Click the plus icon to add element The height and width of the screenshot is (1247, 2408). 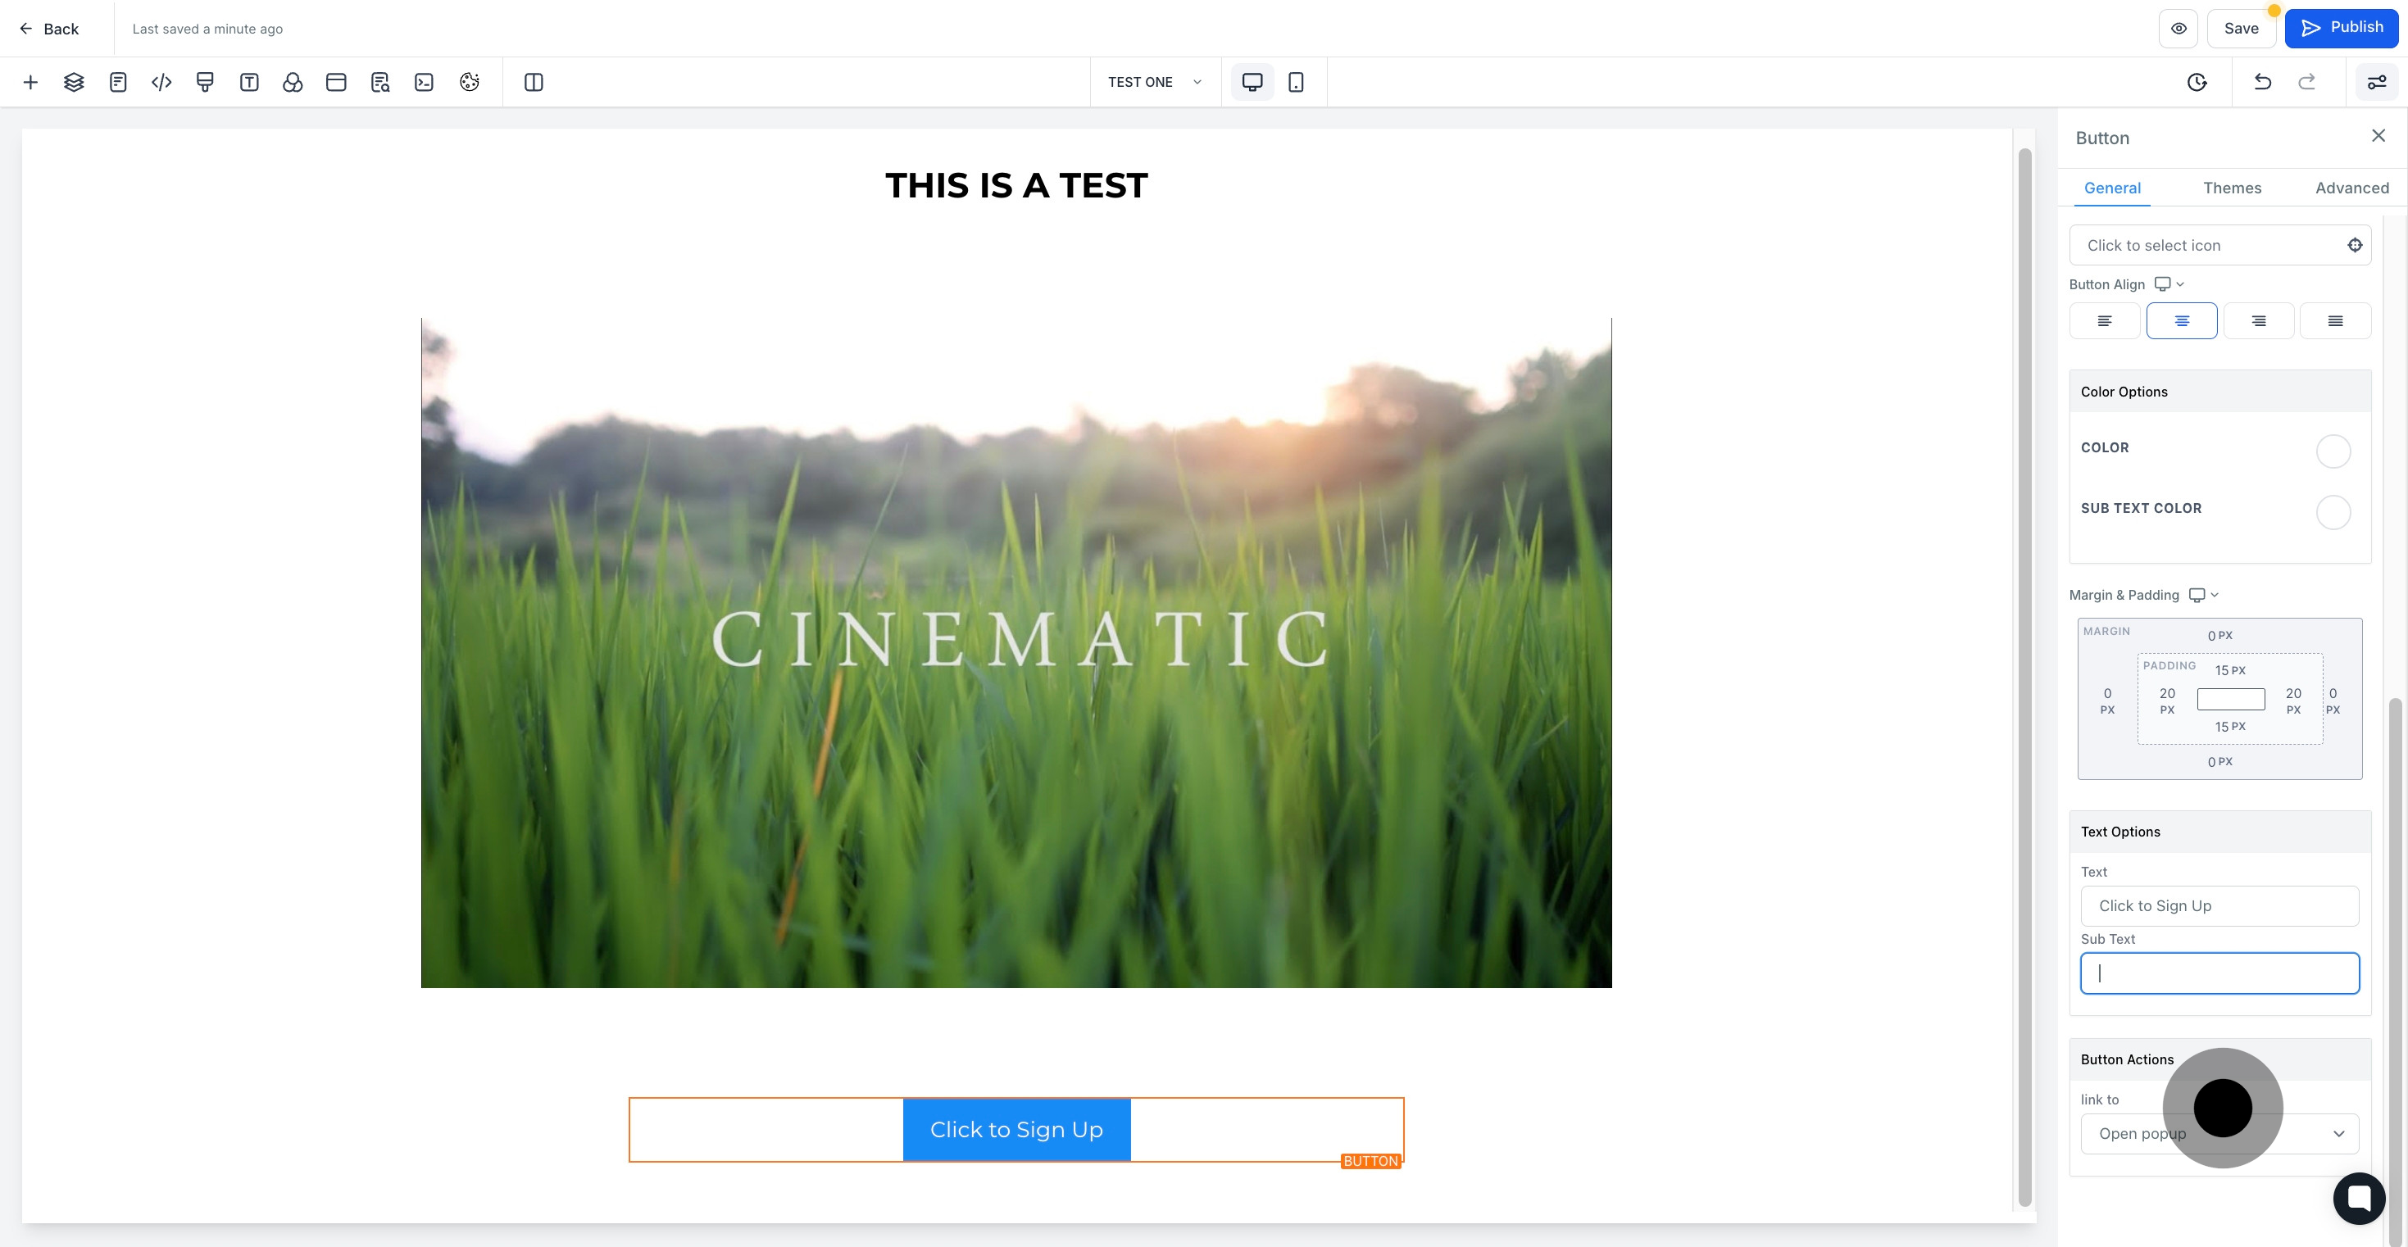pos(30,82)
